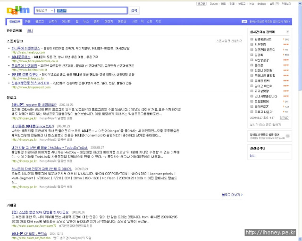Screen dimensions: 302x241
Task: Select the 통합검색 tab
Action: click(15, 22)
